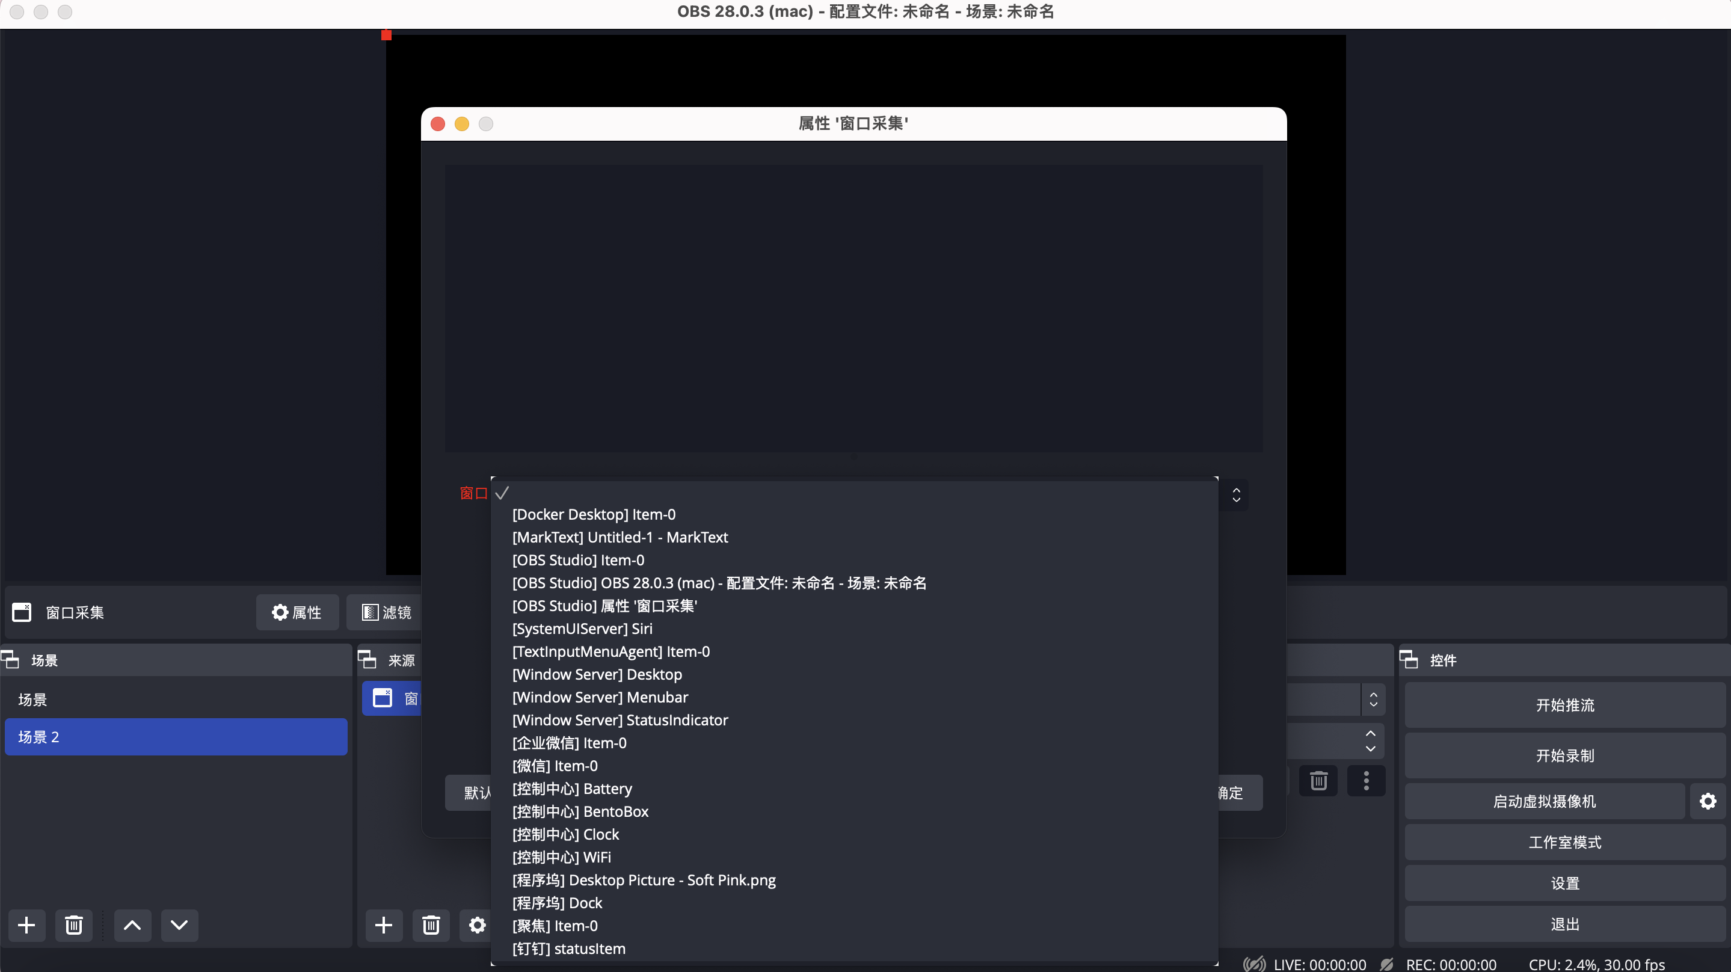Click 开始推流 button
The width and height of the screenshot is (1731, 972).
tap(1564, 705)
